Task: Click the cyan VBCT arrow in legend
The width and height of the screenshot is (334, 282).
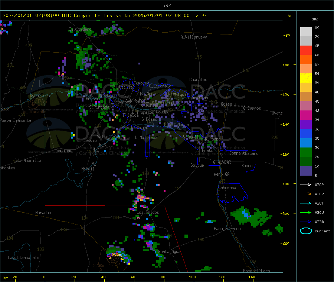Action: click(306, 203)
